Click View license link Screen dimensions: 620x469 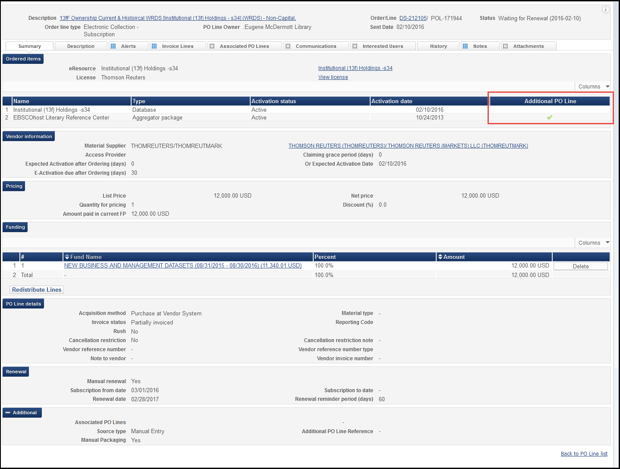(333, 77)
